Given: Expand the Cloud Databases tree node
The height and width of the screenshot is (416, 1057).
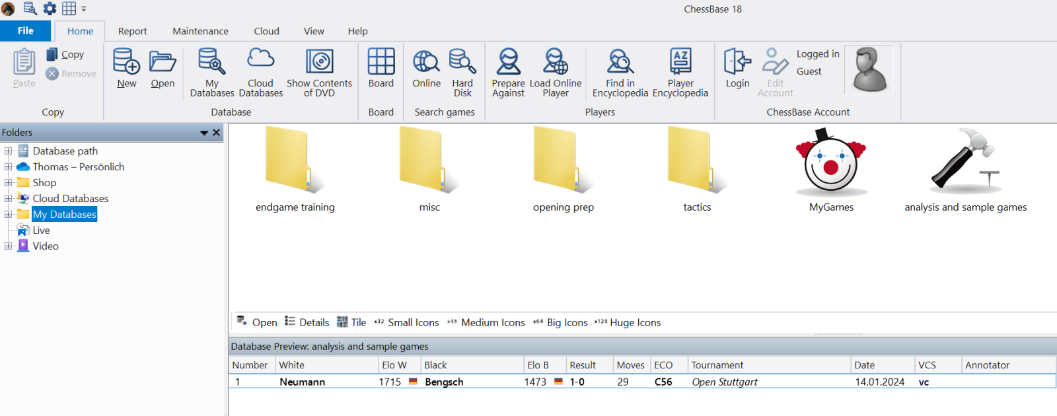Looking at the screenshot, I should point(8,199).
